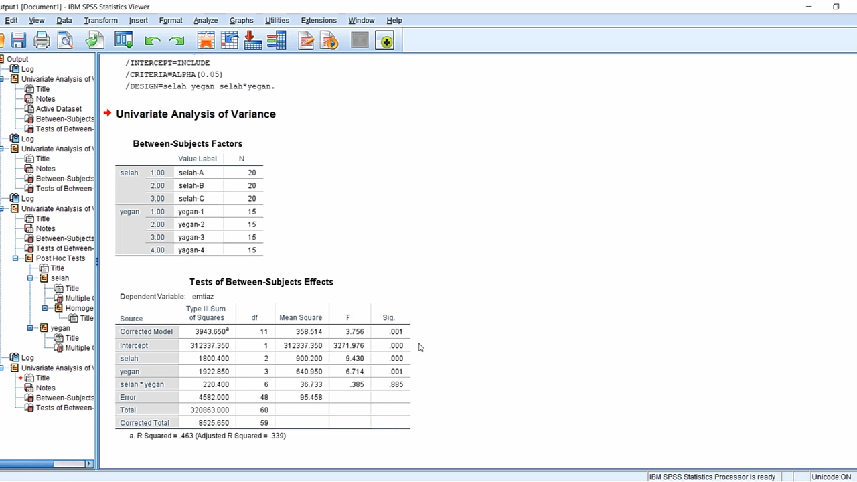
Task: Click the green Redo arrow
Action: 177,41
